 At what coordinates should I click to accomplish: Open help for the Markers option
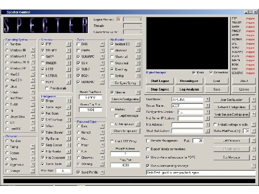[138, 109]
